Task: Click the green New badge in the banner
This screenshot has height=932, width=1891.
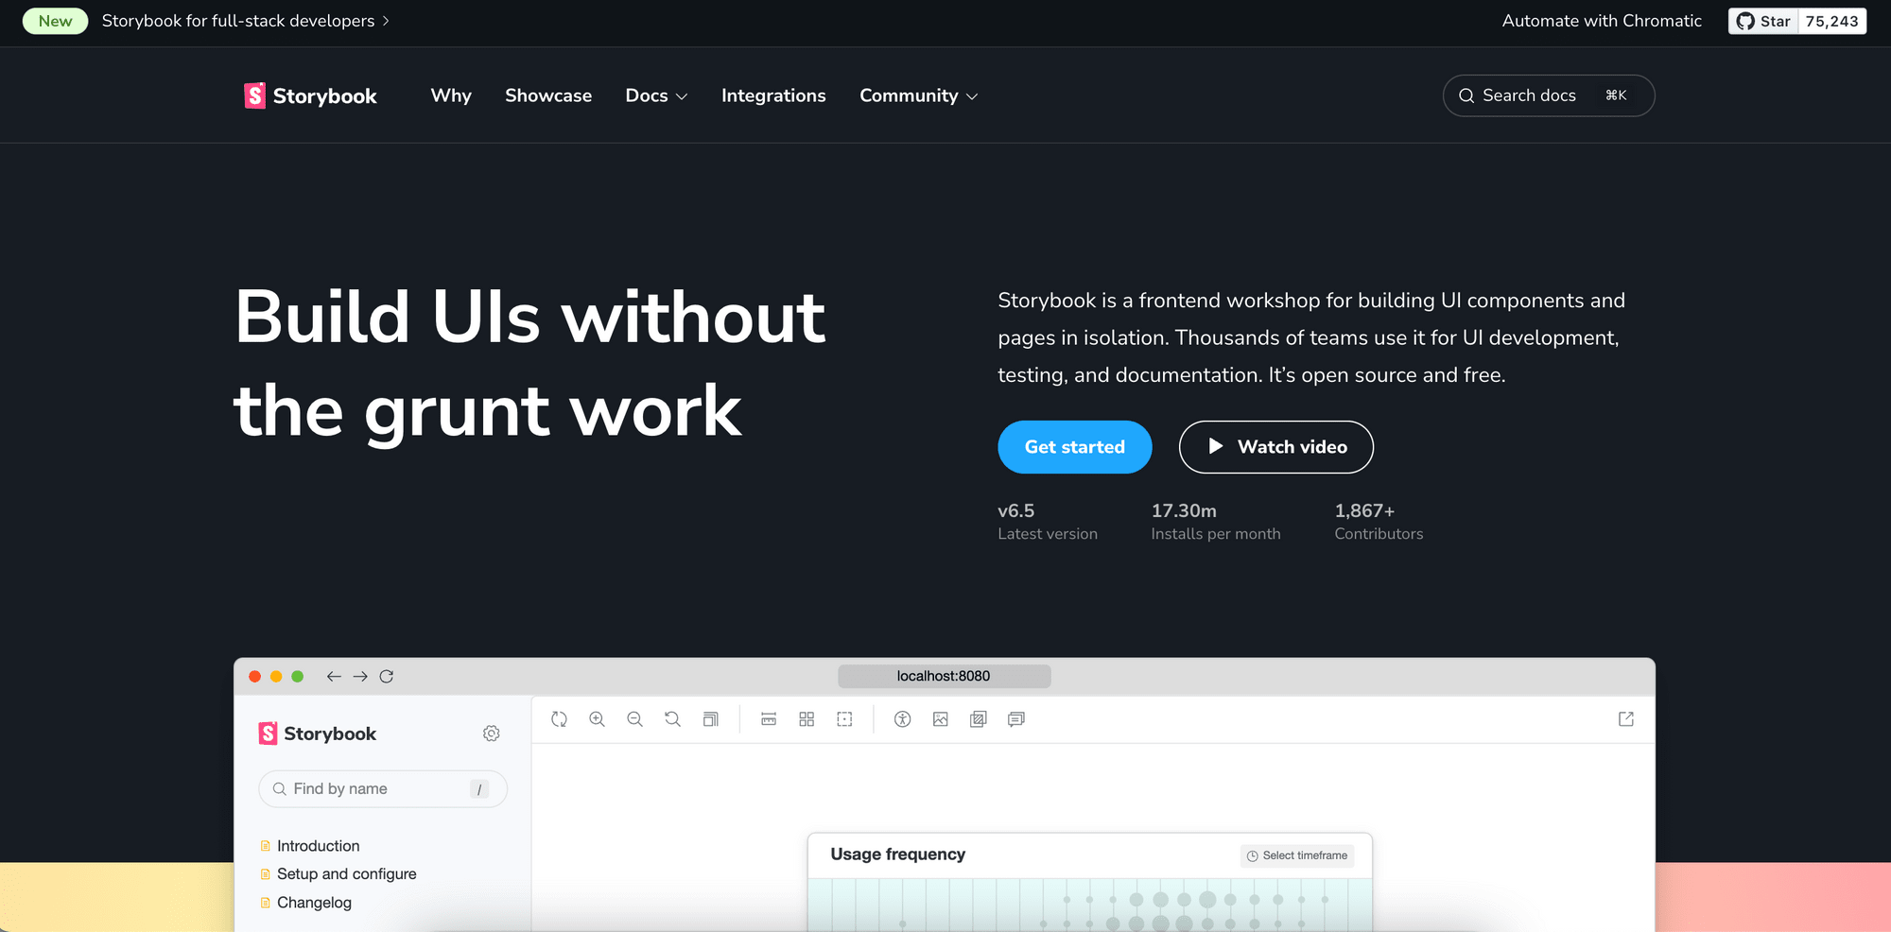Action: pos(55,21)
